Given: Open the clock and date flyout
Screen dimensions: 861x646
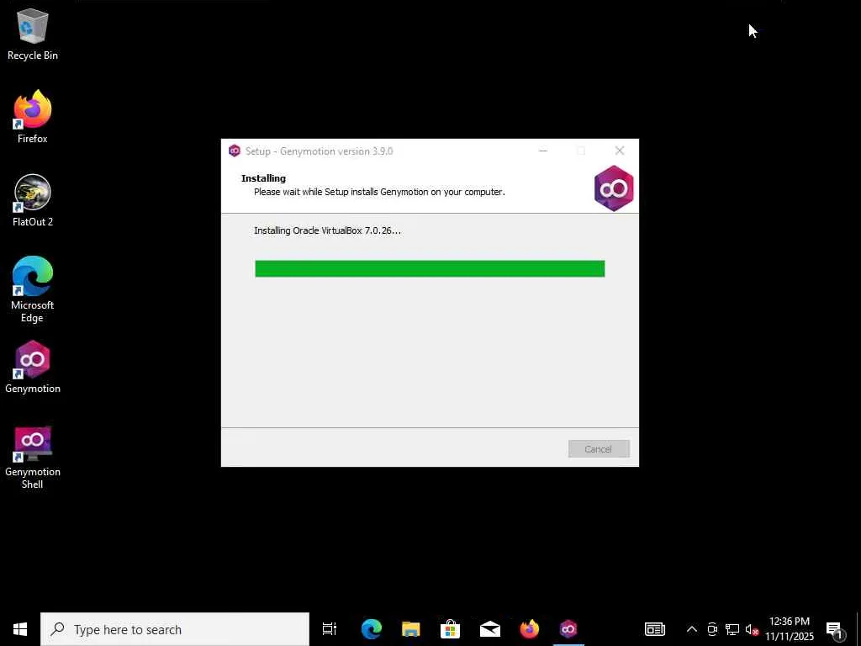Looking at the screenshot, I should [x=789, y=629].
